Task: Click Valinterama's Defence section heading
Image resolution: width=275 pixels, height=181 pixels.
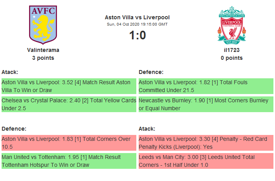Action: pyautogui.click(x=14, y=129)
